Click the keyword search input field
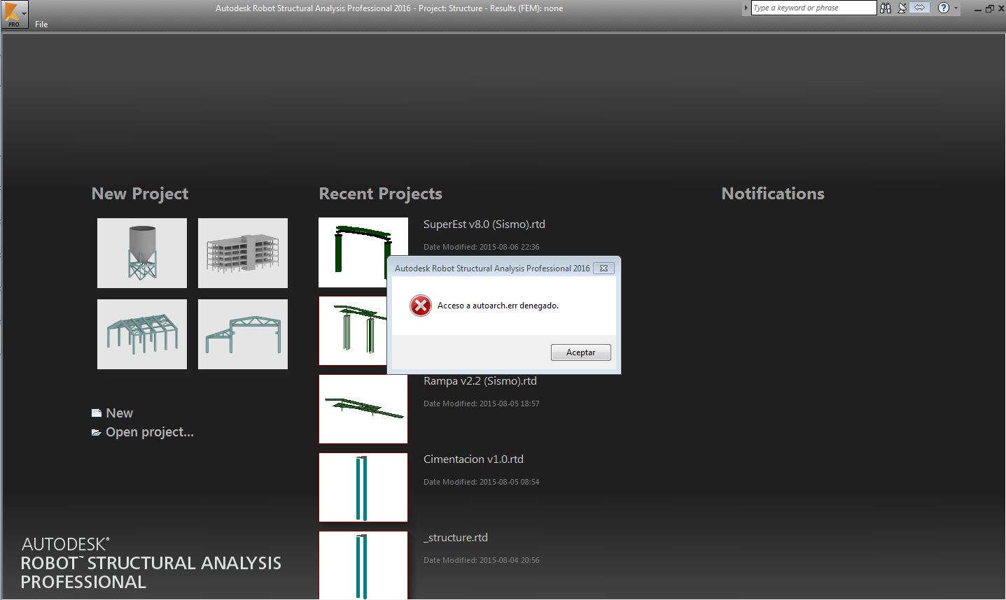 click(813, 8)
